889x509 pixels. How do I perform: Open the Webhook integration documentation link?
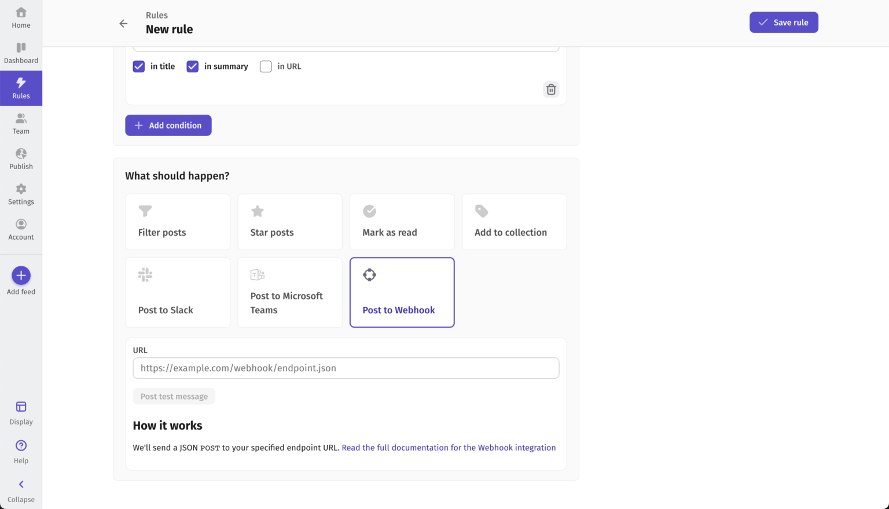point(449,447)
